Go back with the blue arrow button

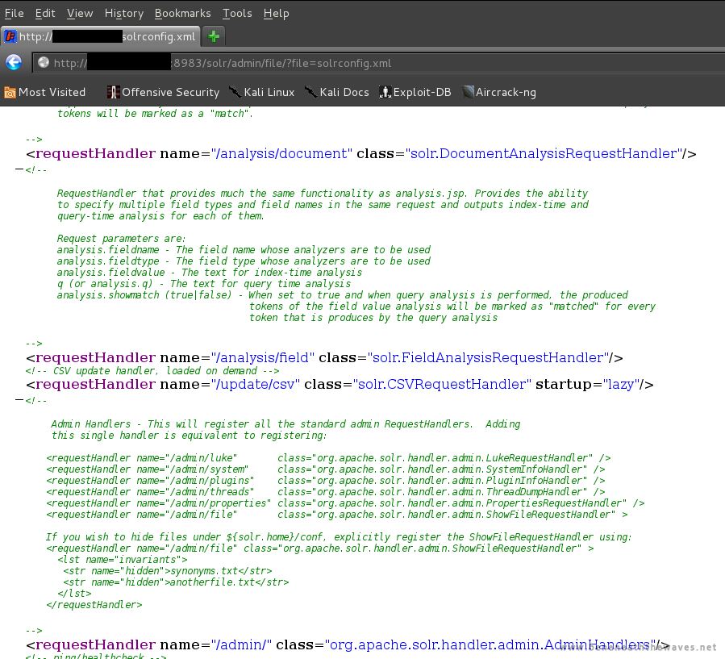pos(14,62)
